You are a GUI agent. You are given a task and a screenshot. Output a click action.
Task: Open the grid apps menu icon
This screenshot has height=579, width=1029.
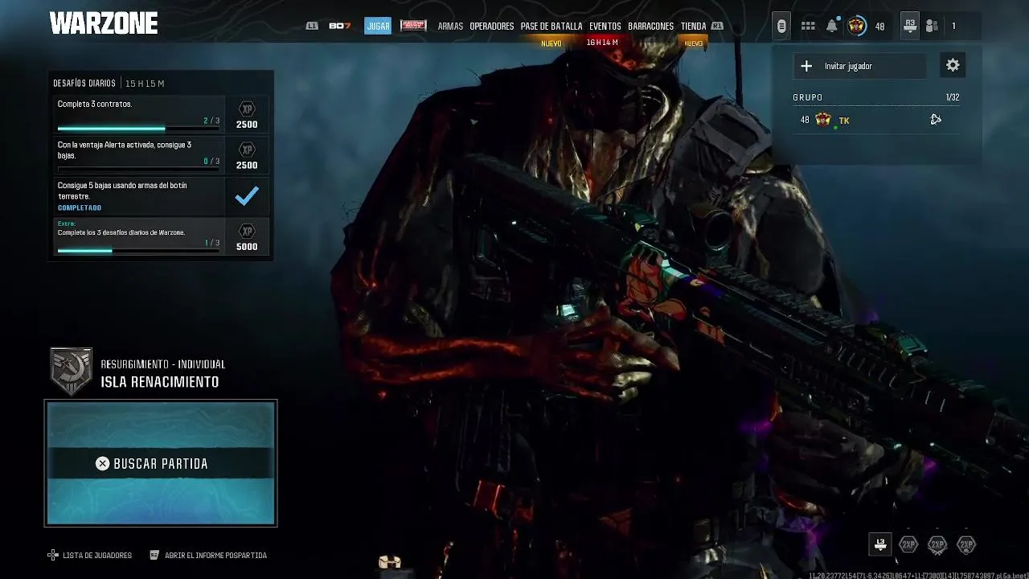pyautogui.click(x=808, y=27)
